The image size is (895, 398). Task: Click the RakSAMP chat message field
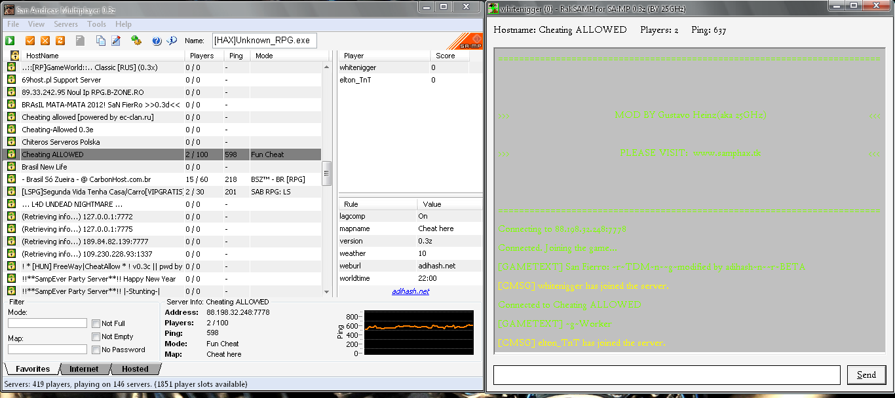click(x=666, y=375)
